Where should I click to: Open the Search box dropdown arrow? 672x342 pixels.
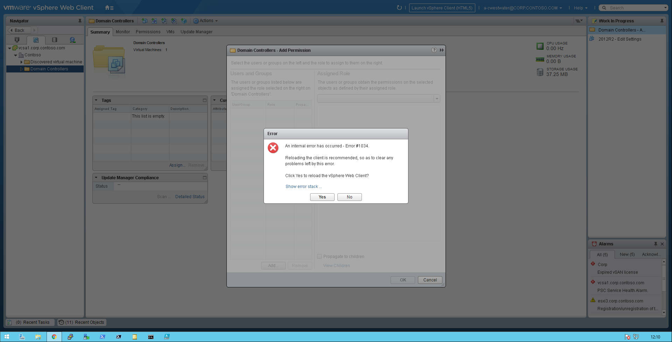pos(665,8)
